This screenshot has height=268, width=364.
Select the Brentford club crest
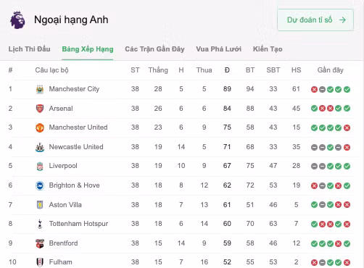pyautogui.click(x=40, y=243)
